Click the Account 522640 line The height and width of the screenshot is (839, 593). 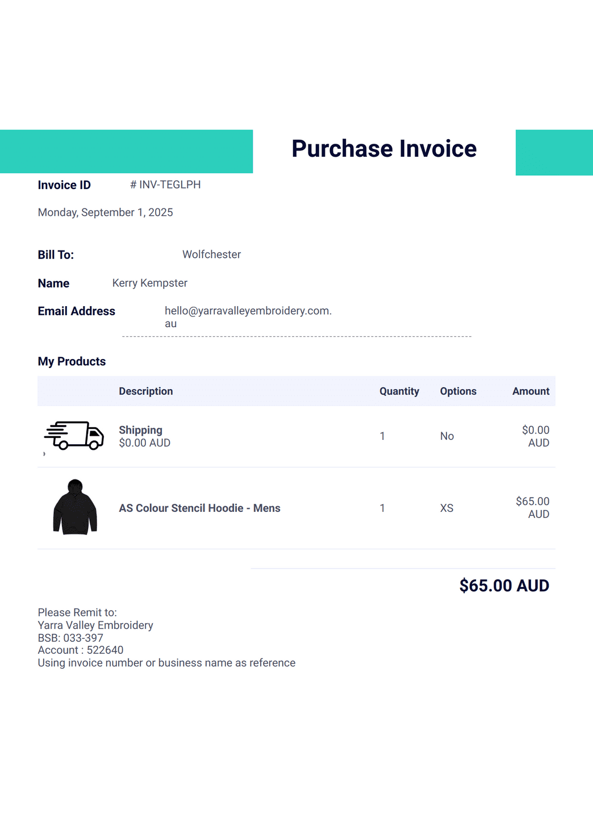pos(81,650)
